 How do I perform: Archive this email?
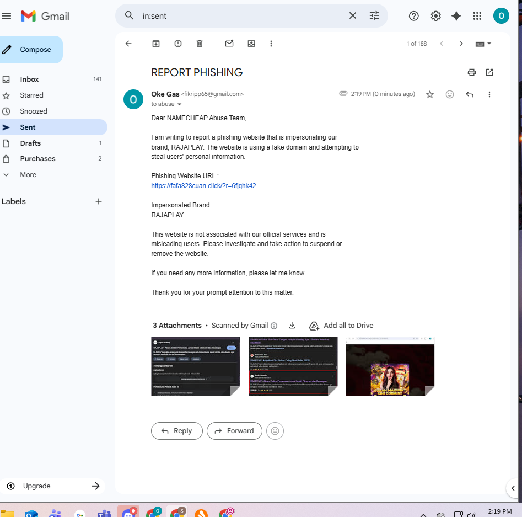tap(156, 44)
